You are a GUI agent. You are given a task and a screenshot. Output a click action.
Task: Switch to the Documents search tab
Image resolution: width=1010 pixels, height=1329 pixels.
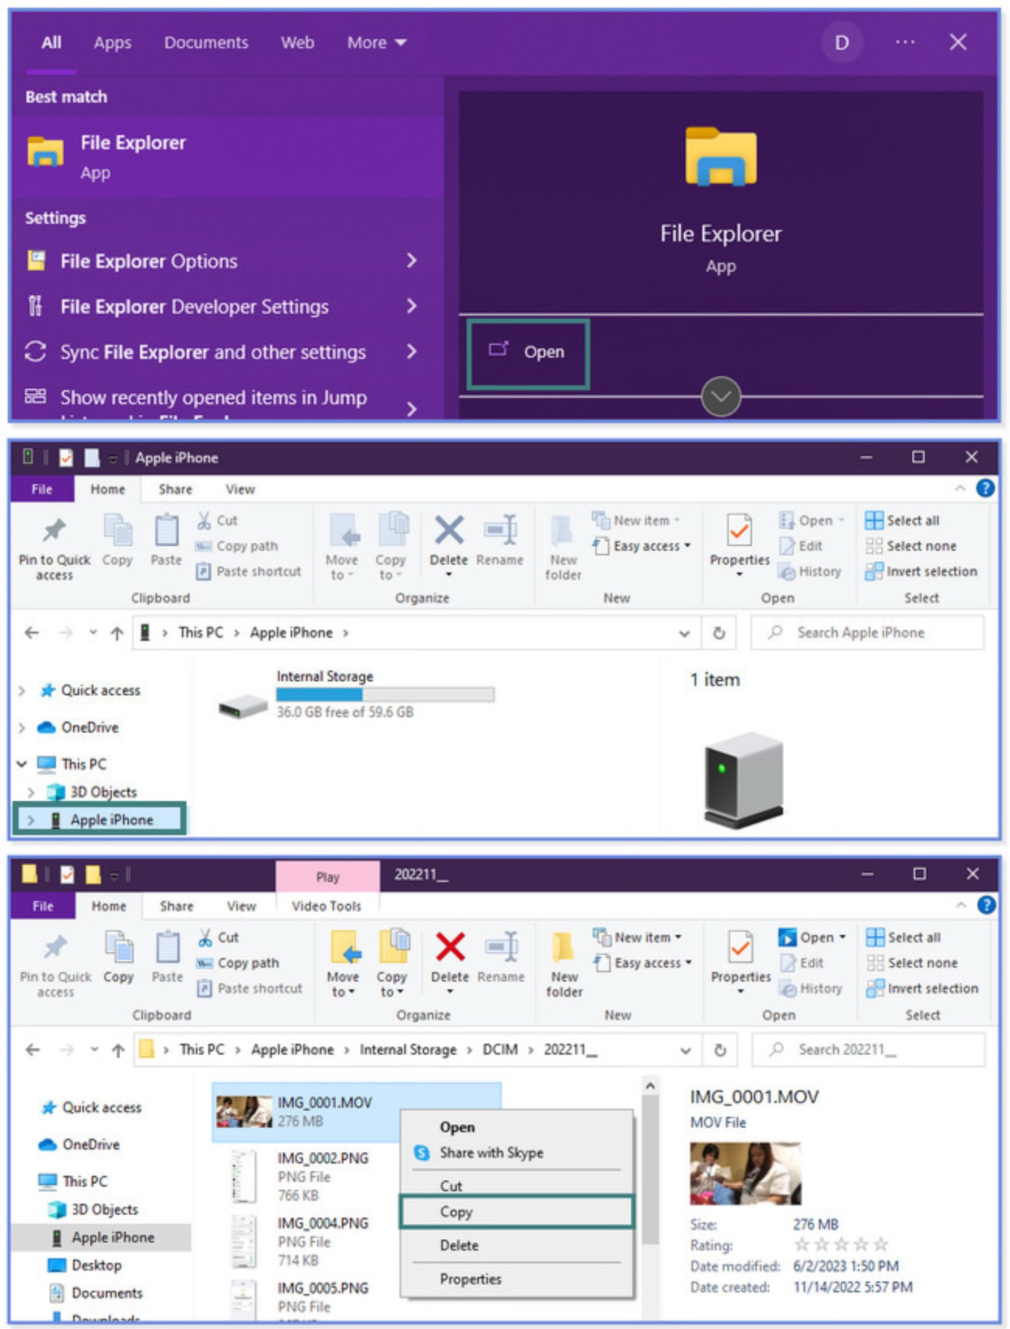(206, 43)
